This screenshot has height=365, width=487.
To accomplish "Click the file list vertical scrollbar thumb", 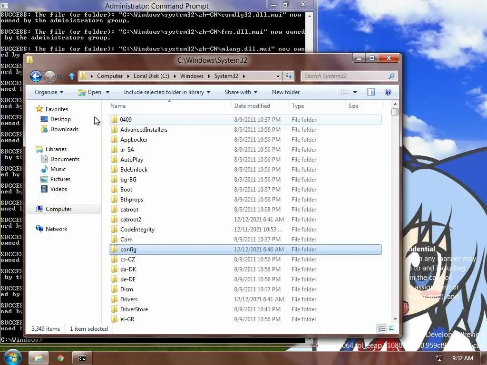I will click(x=395, y=112).
